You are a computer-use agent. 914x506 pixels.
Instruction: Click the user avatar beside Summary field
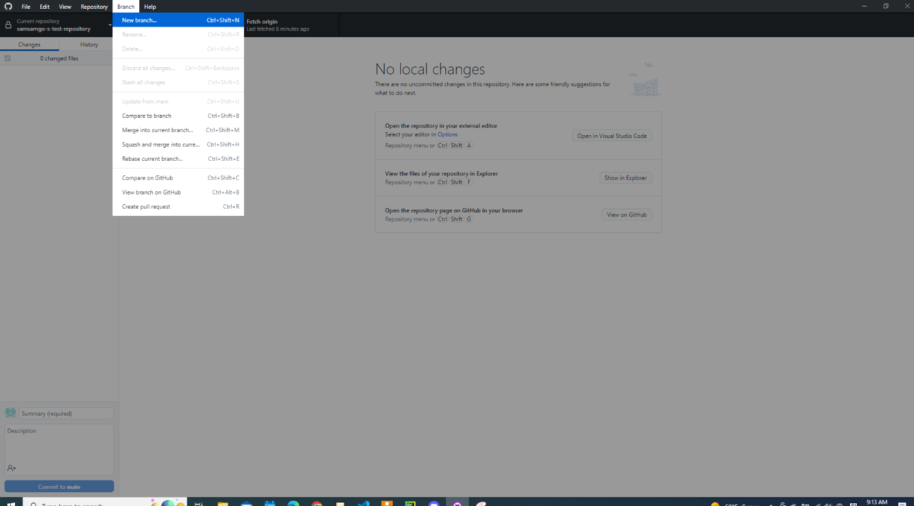(x=10, y=413)
